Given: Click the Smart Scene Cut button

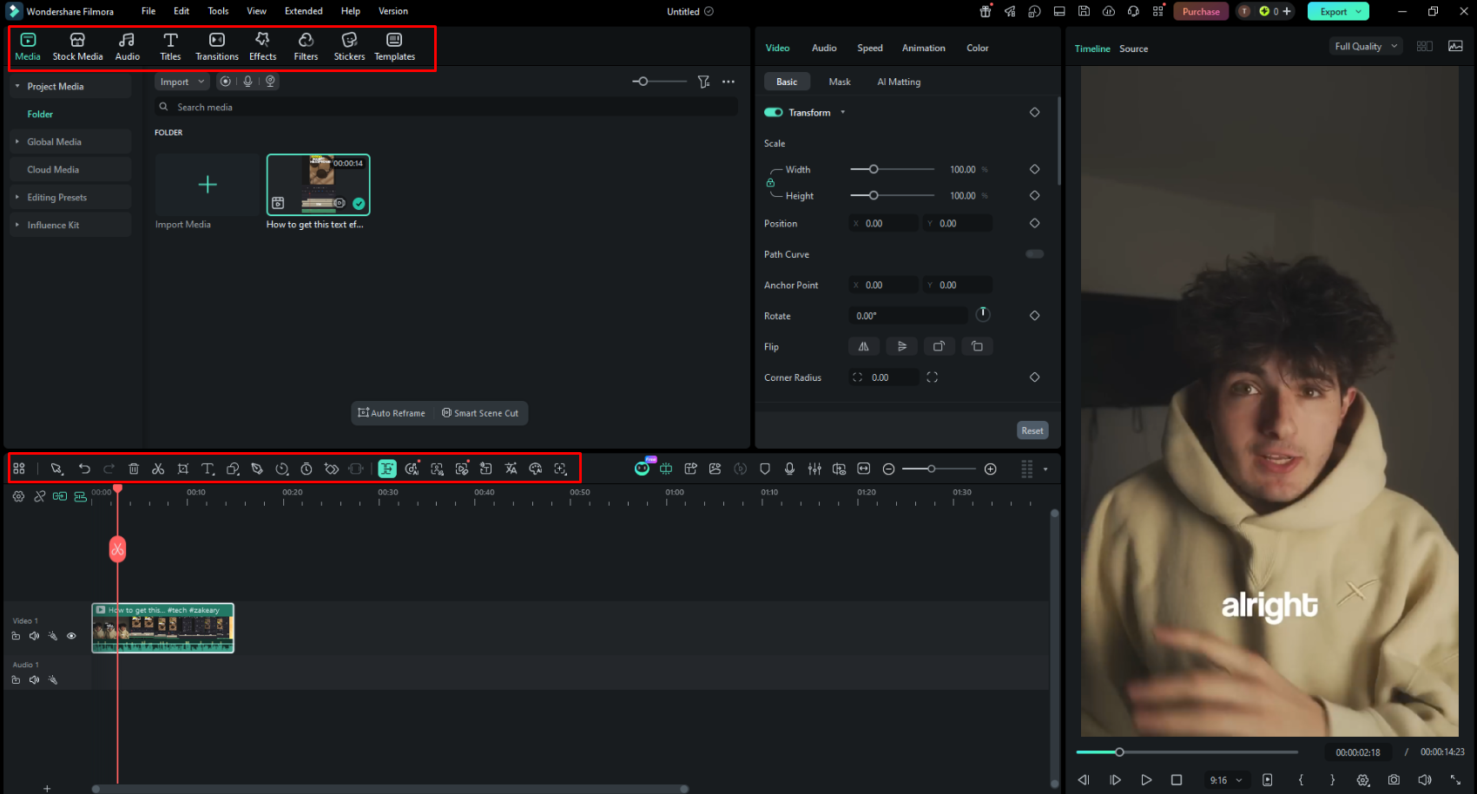Looking at the screenshot, I should click(480, 413).
